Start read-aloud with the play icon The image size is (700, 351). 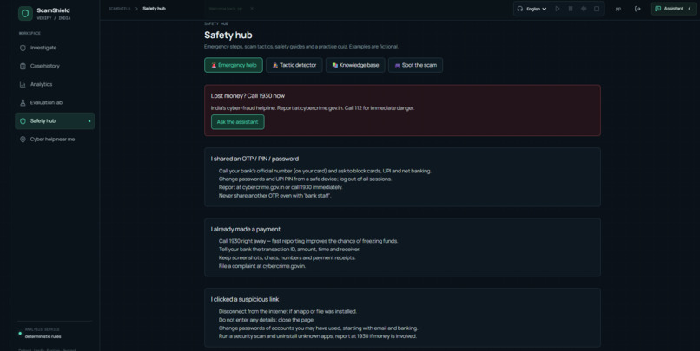click(x=558, y=9)
